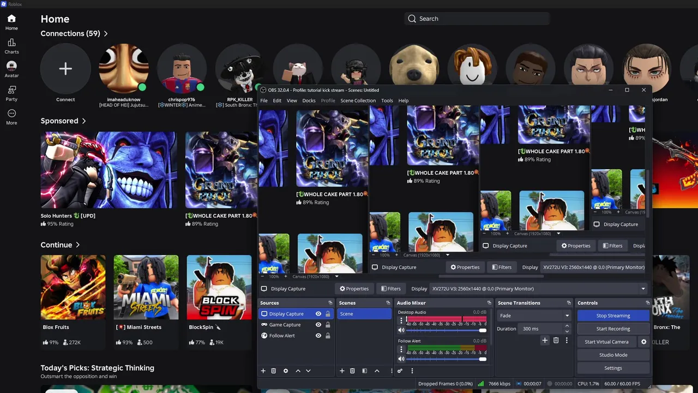Viewport: 698px width, 393px height.
Task: Add a new source in OBS Sources
Action: 263,371
